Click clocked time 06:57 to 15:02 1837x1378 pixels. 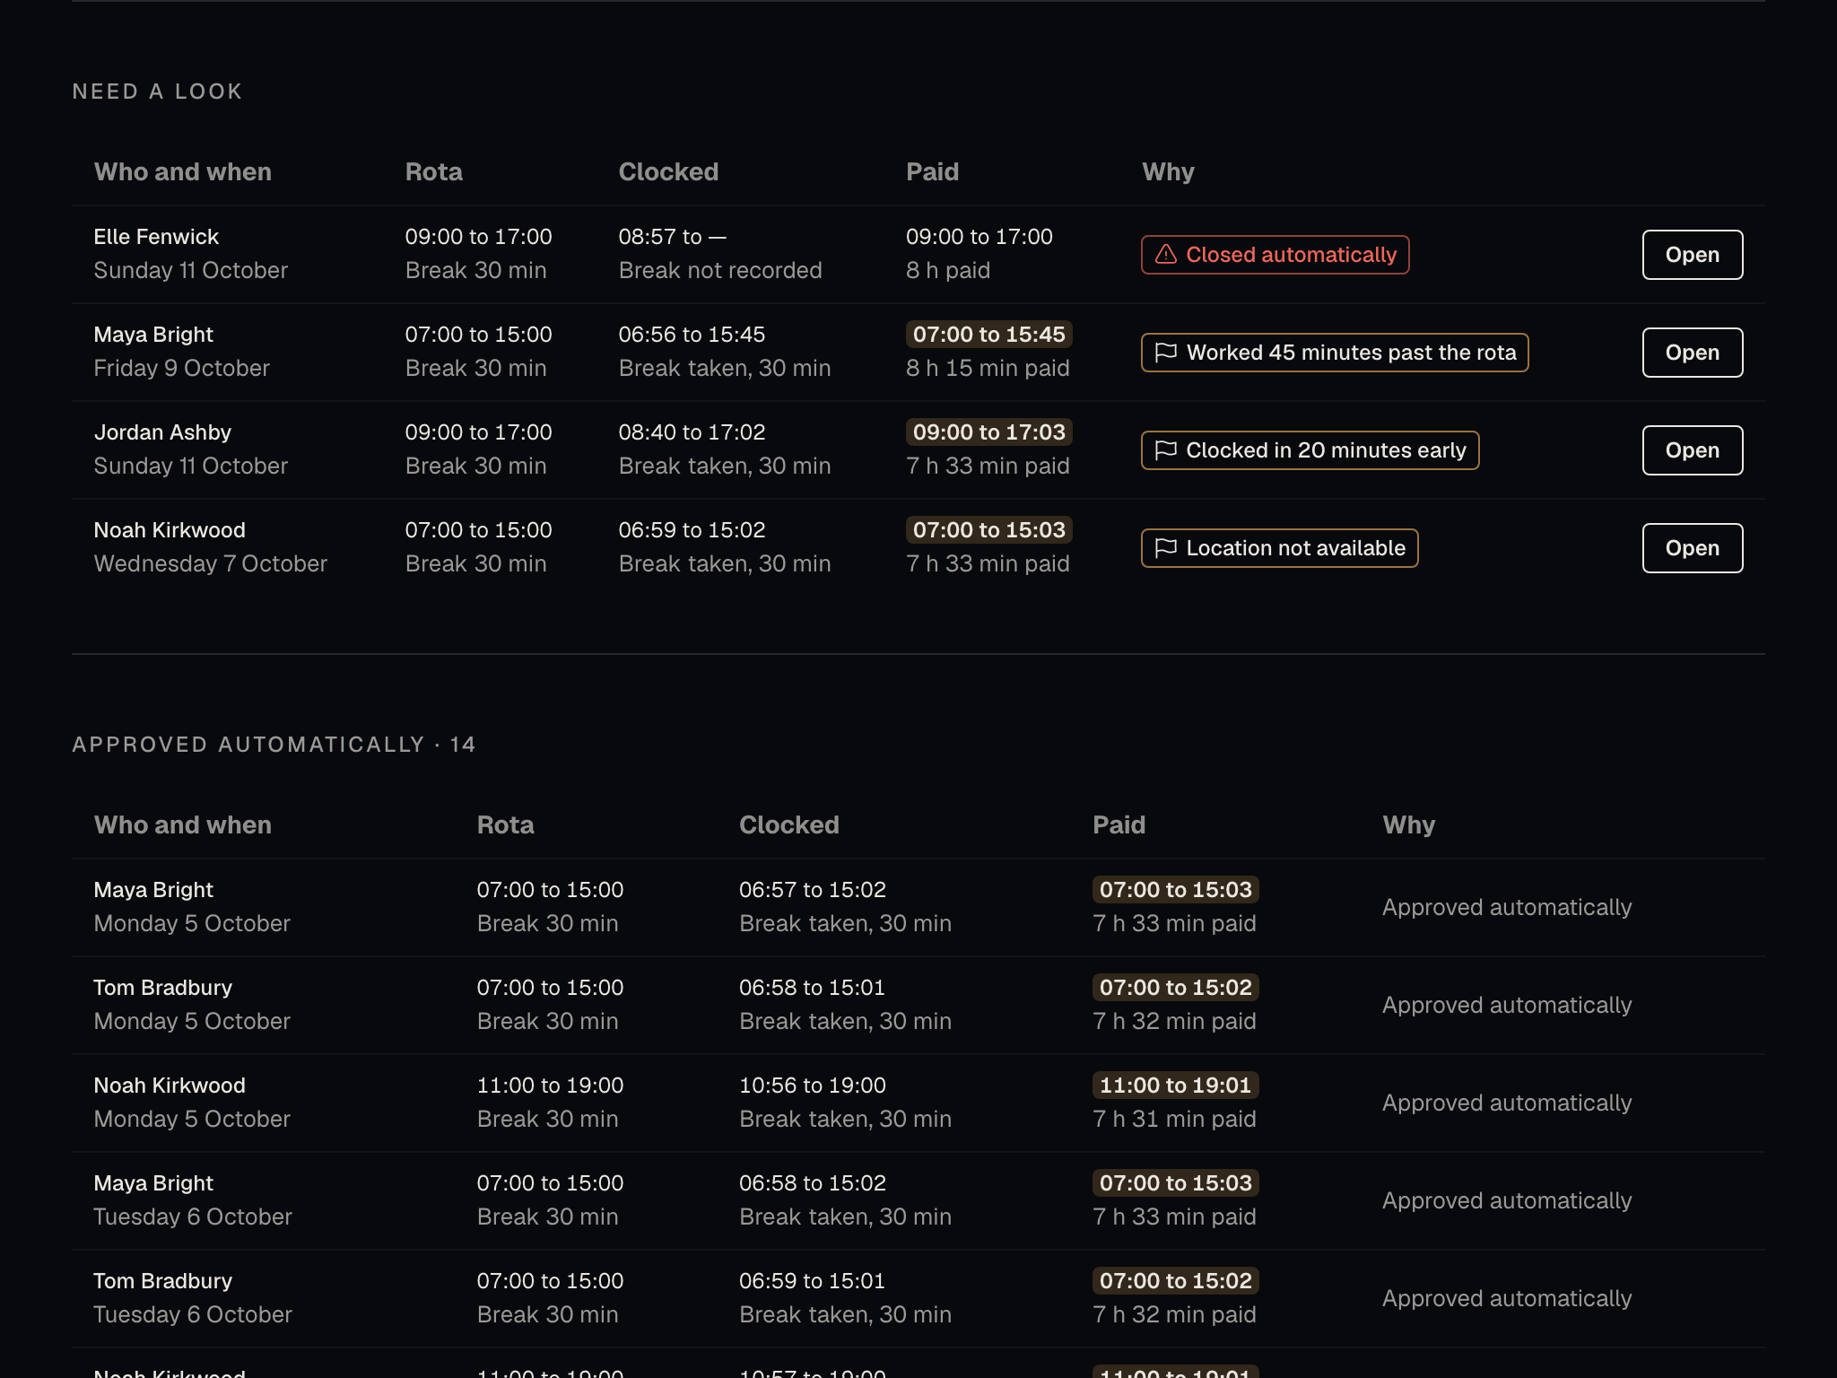click(x=812, y=890)
